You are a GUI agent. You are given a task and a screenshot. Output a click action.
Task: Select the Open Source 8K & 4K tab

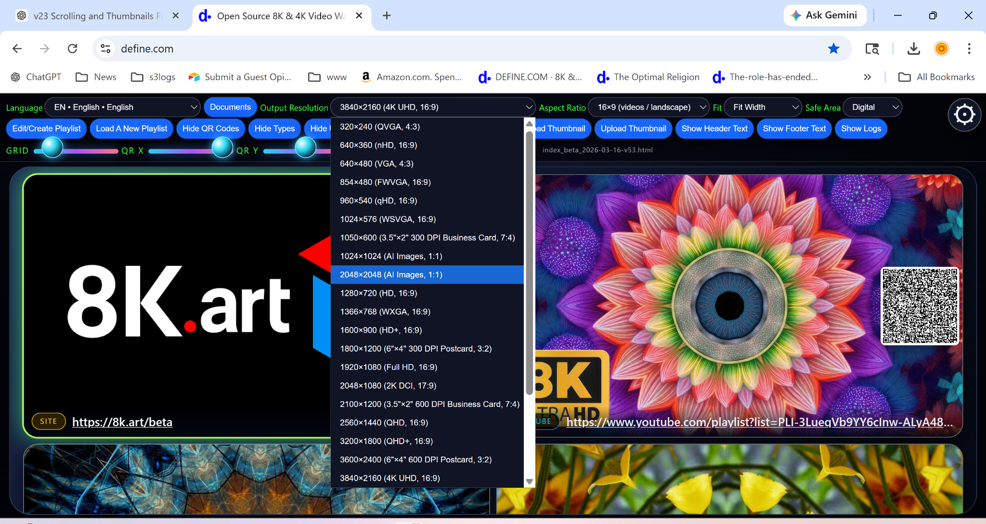click(282, 16)
